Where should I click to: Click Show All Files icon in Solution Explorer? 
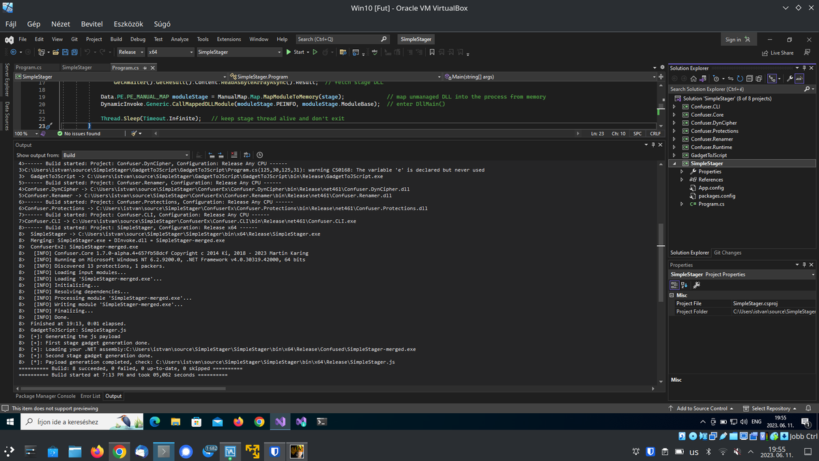point(759,79)
